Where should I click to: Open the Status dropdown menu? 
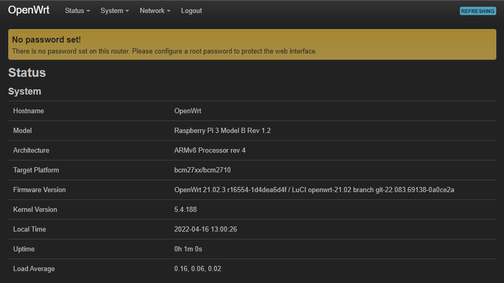[77, 10]
